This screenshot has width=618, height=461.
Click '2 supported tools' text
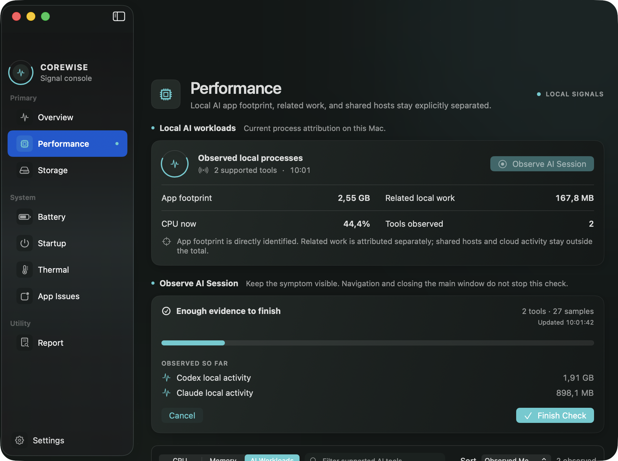pos(245,170)
